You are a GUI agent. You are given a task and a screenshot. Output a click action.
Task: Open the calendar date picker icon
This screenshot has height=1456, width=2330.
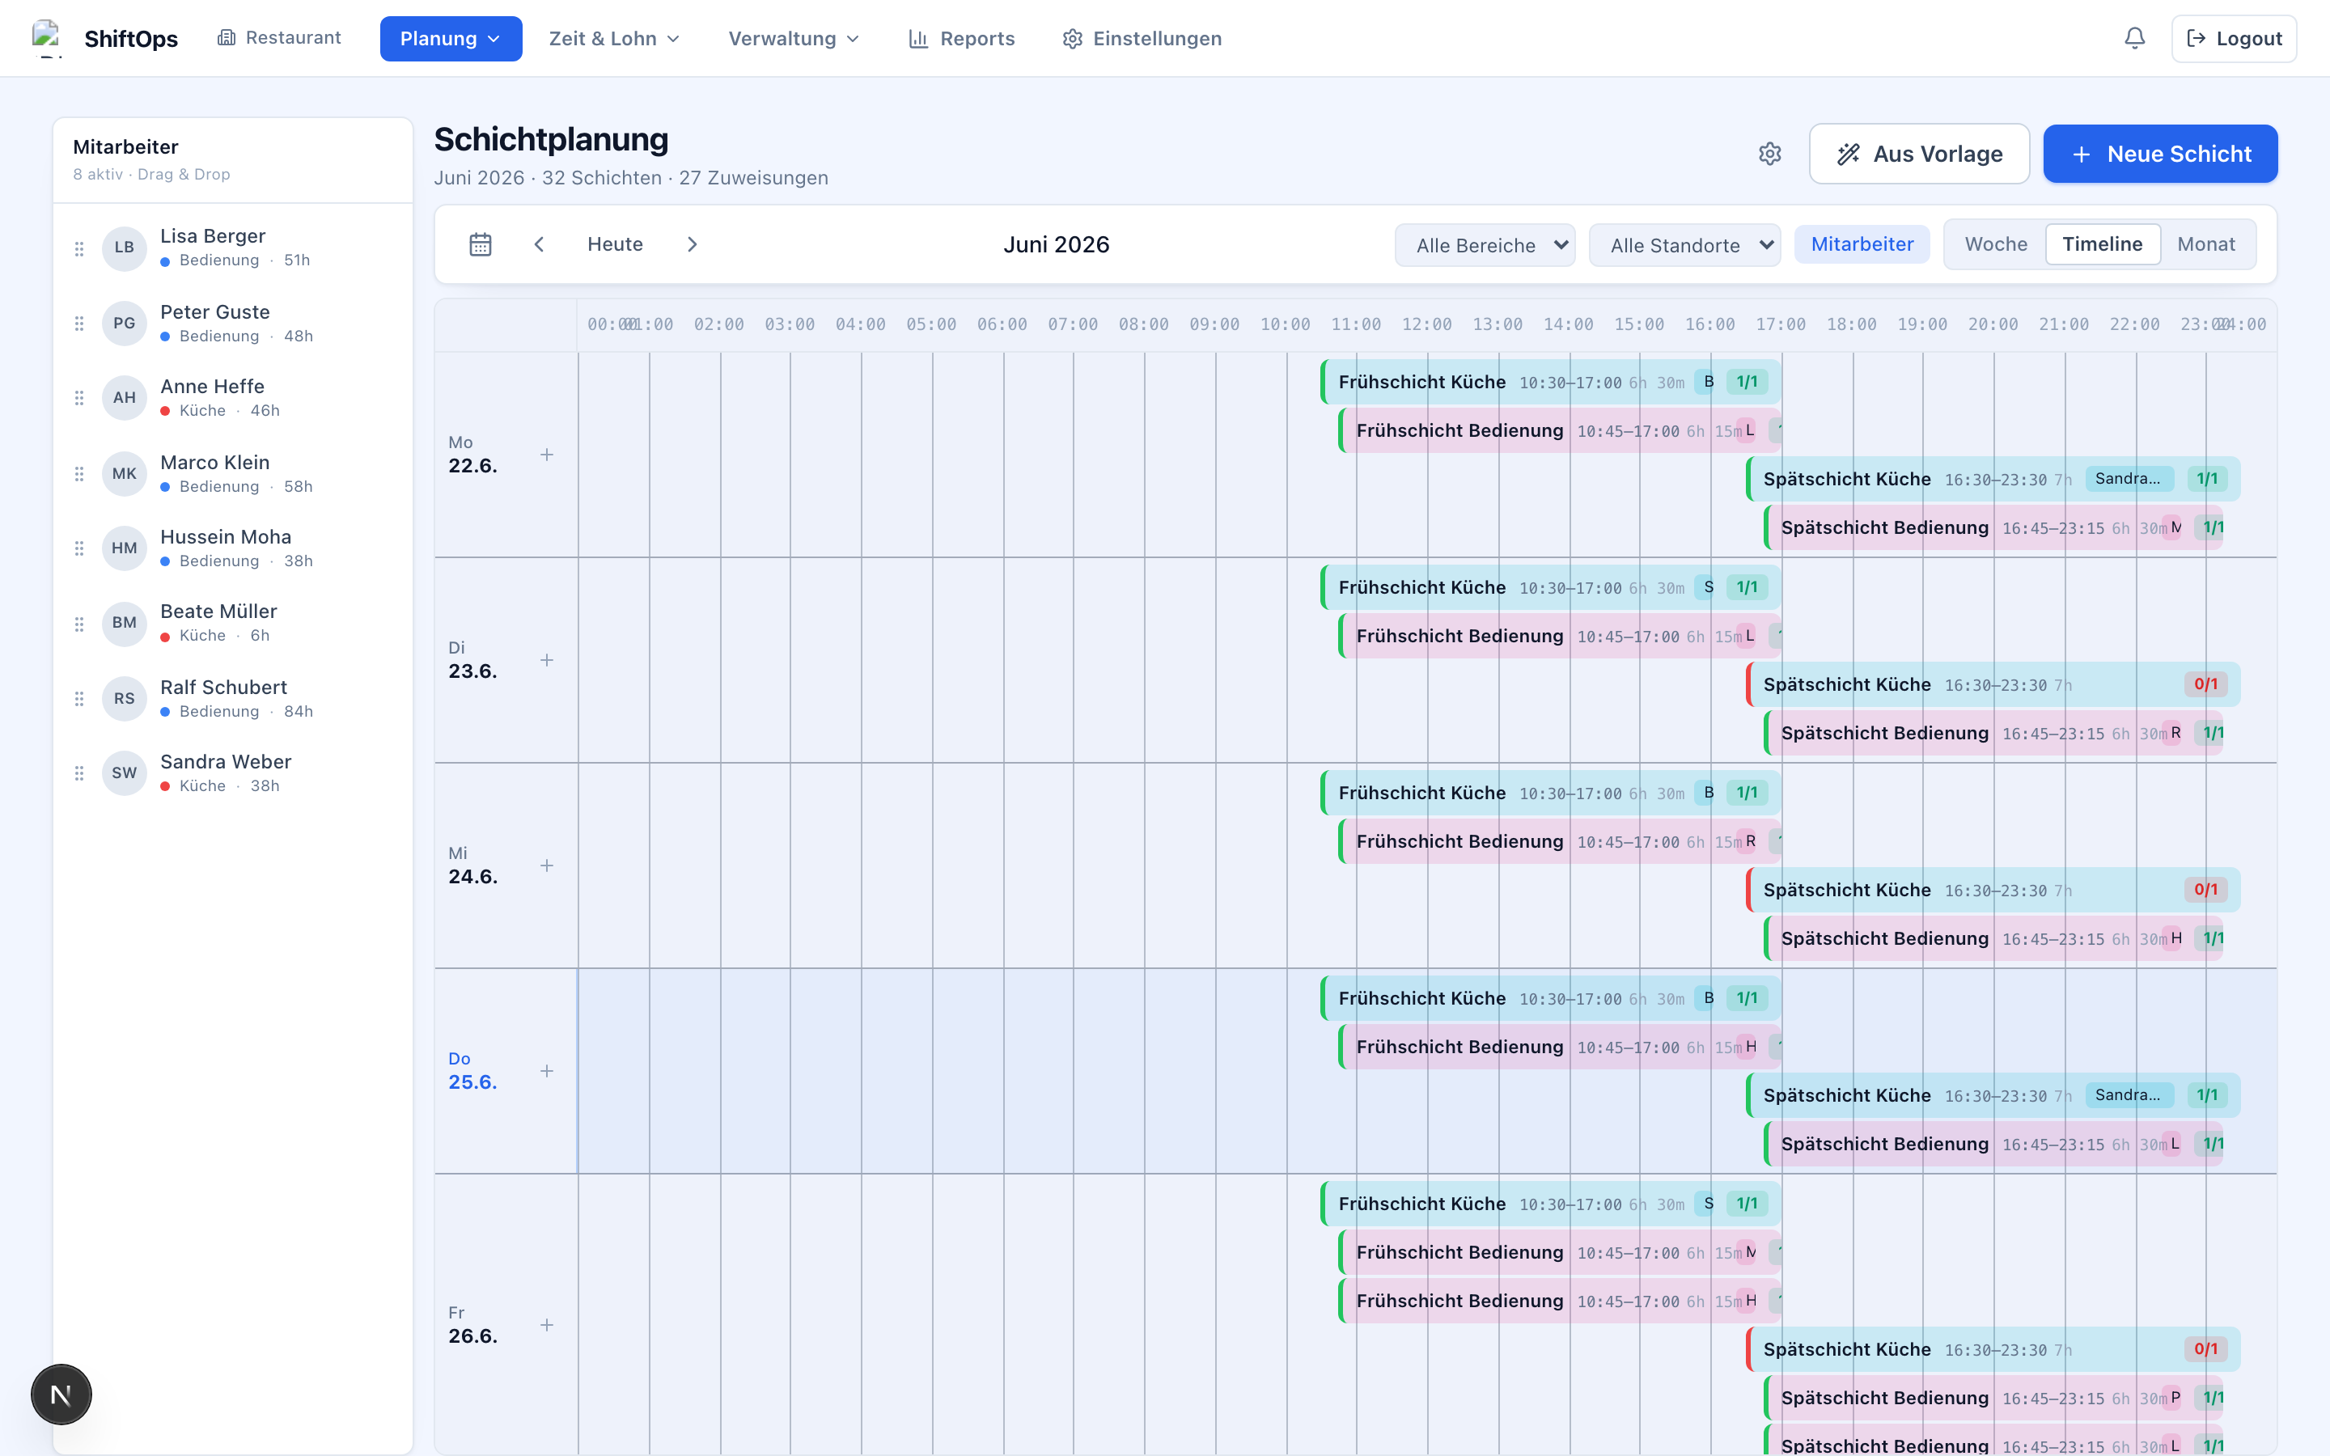click(481, 244)
